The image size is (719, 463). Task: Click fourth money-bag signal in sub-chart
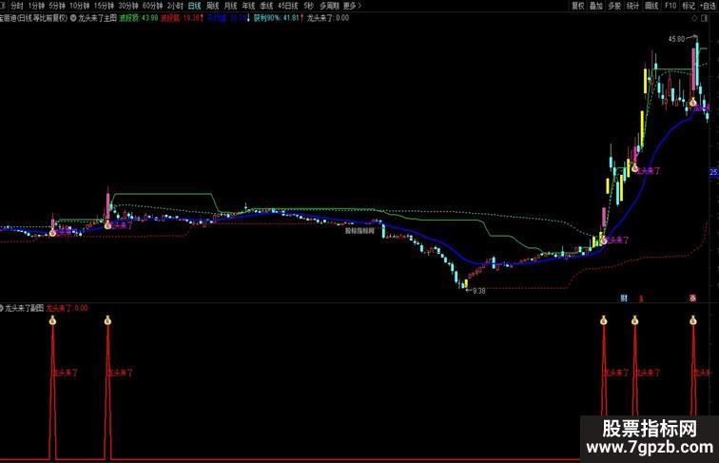pos(634,320)
